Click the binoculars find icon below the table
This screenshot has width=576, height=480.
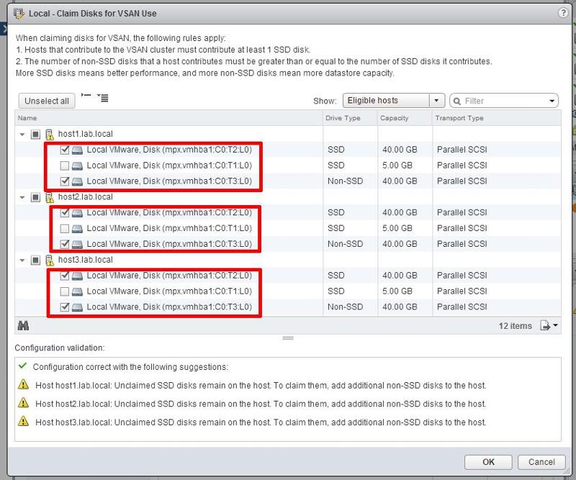pos(23,325)
